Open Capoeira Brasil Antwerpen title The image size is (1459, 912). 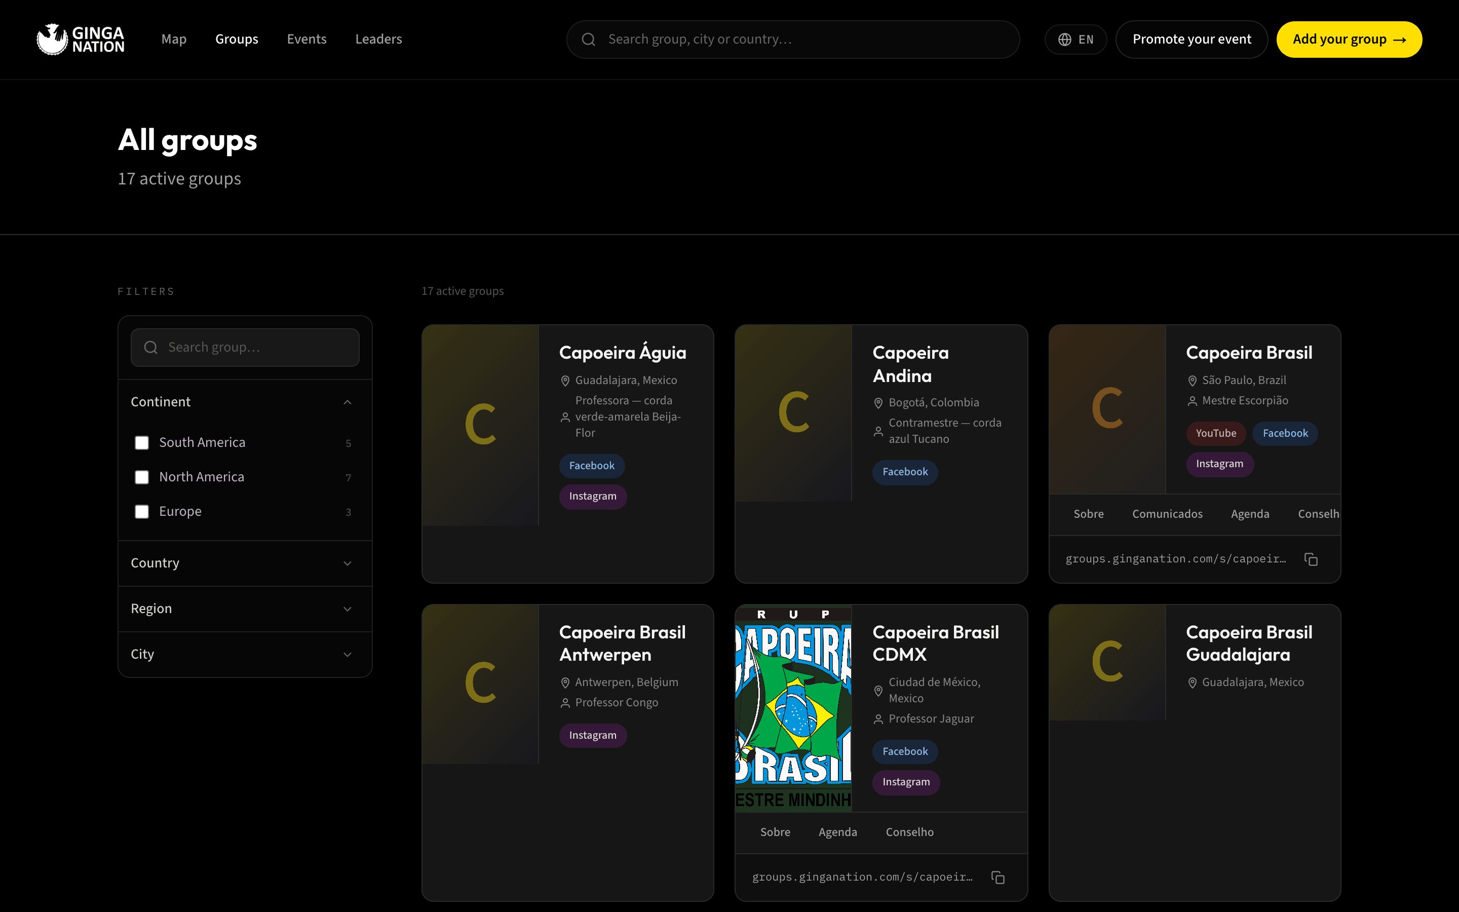(622, 643)
